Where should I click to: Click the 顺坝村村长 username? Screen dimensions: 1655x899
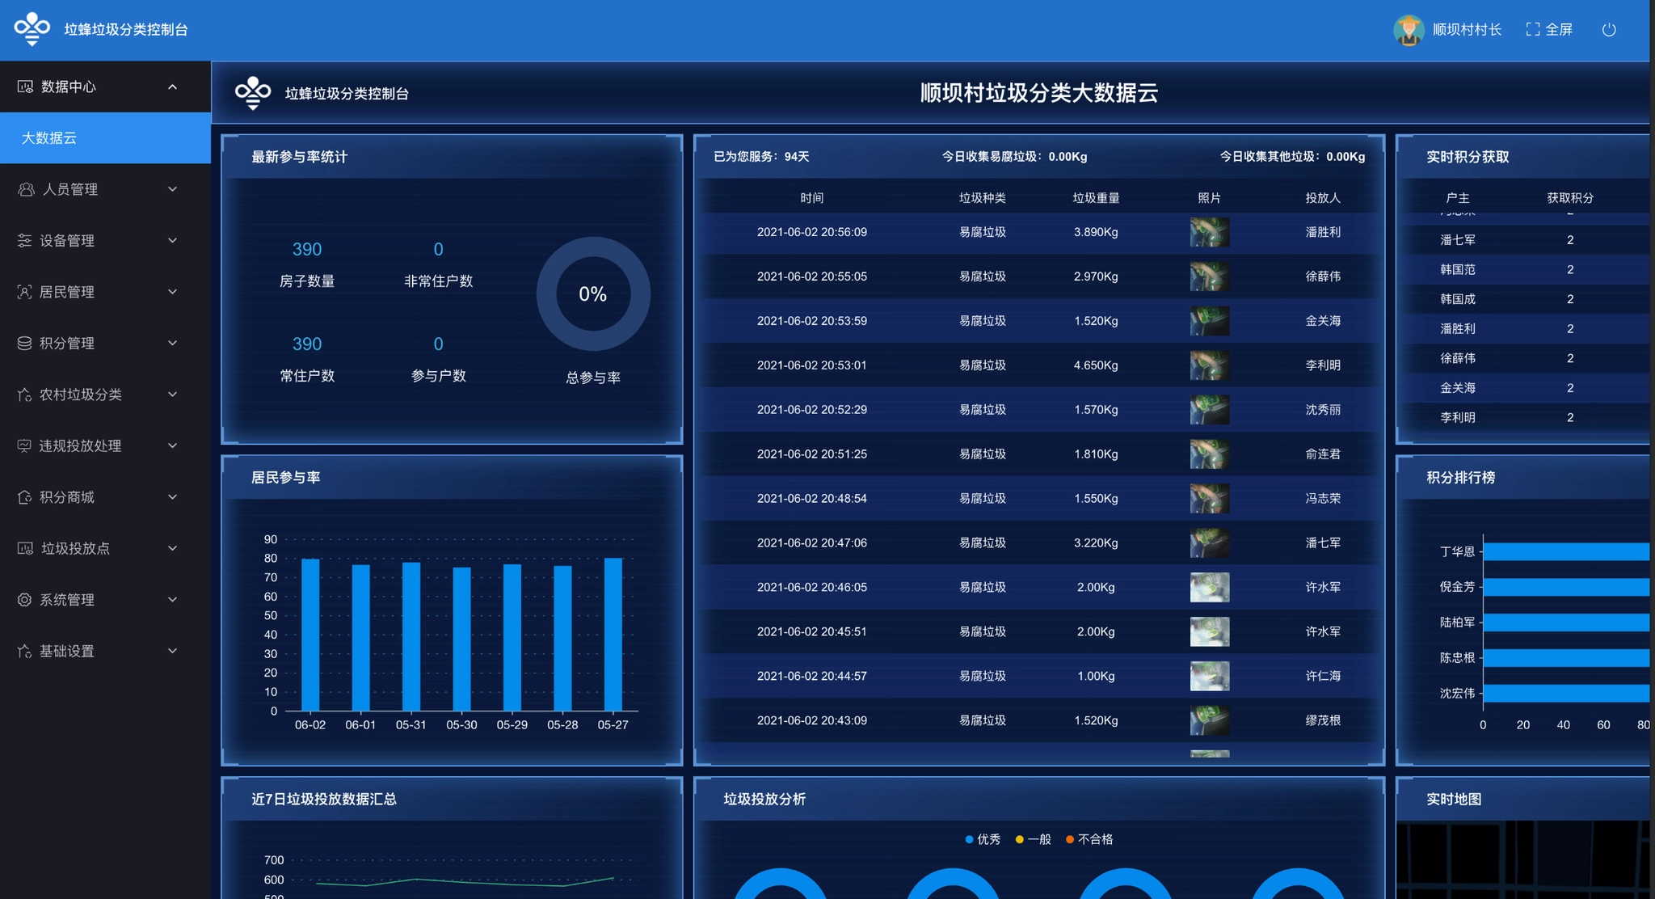(x=1467, y=30)
